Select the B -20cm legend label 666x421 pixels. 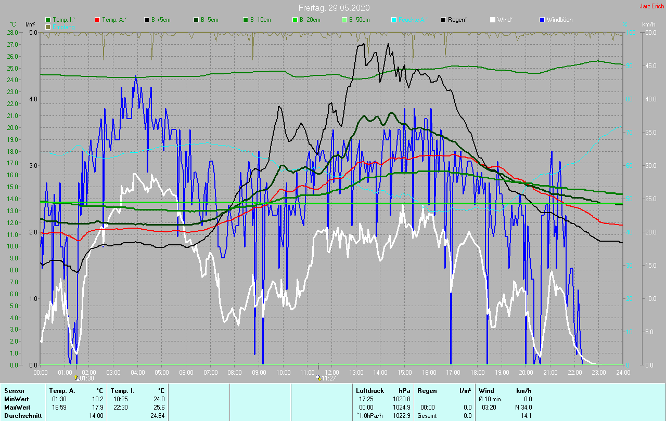coord(310,20)
